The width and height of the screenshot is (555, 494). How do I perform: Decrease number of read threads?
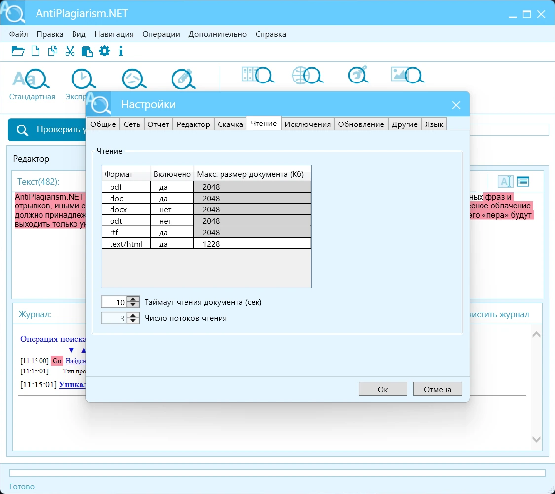[x=133, y=321]
